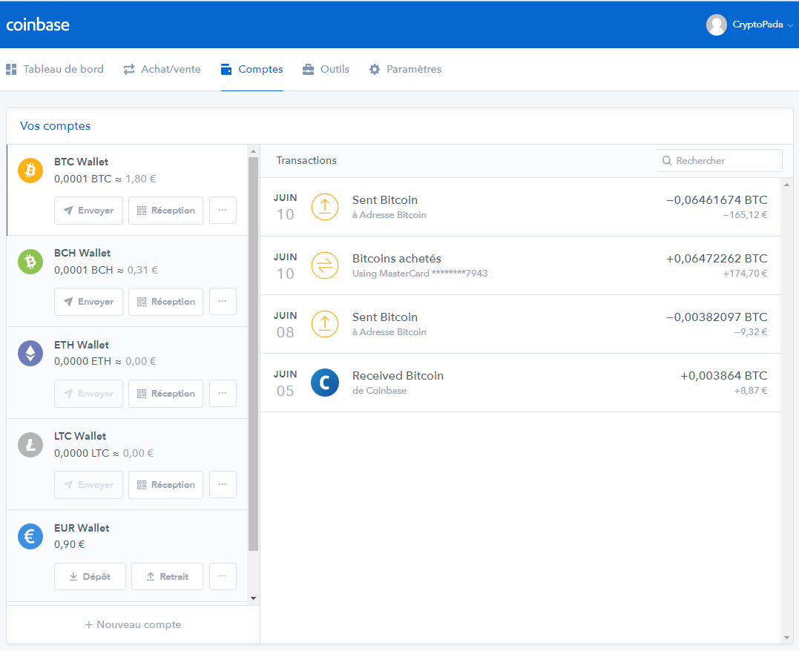
Task: Click the -0,00382097 BTC amount
Action: pyautogui.click(x=717, y=317)
